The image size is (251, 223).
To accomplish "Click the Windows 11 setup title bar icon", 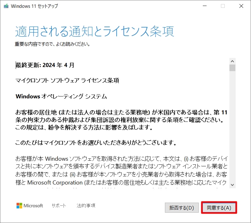I will coord(6,6).
